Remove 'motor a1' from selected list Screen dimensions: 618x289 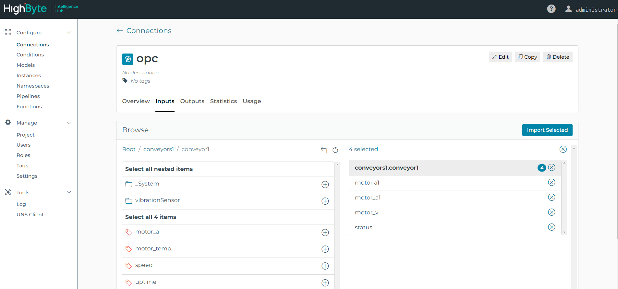(x=551, y=182)
